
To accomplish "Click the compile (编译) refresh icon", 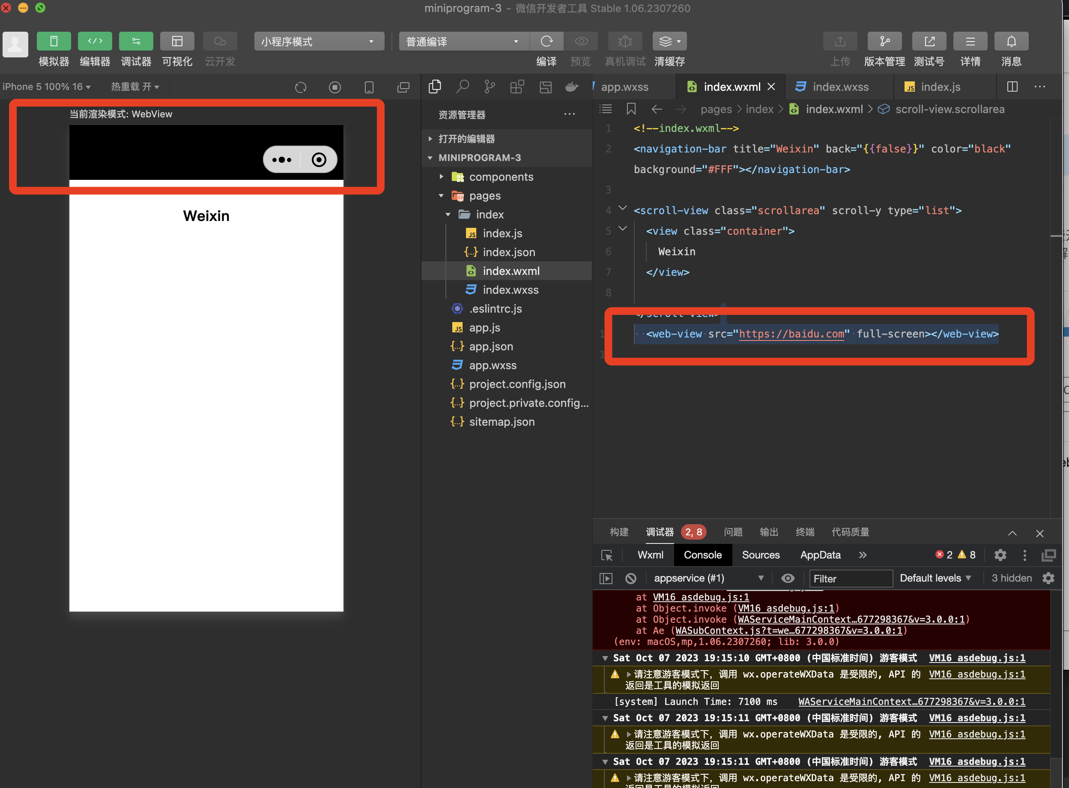I will 546,42.
